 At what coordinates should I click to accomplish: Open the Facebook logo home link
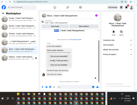(x=4, y=7)
